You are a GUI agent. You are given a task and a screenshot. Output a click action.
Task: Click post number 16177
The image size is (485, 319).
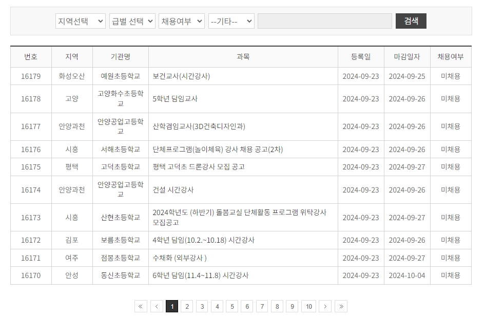coord(31,126)
